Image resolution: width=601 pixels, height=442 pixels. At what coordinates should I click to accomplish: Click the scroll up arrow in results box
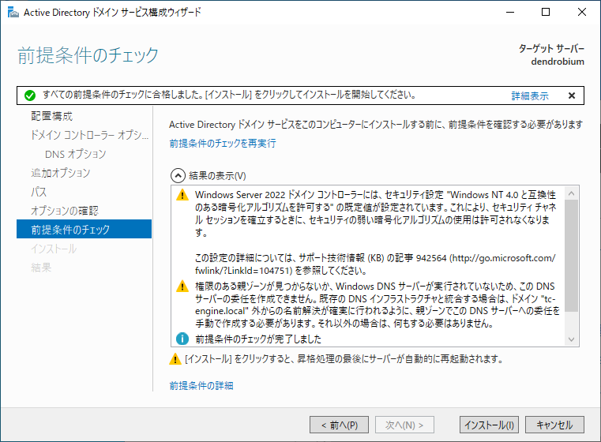572,193
